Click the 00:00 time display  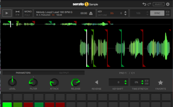(84, 13)
